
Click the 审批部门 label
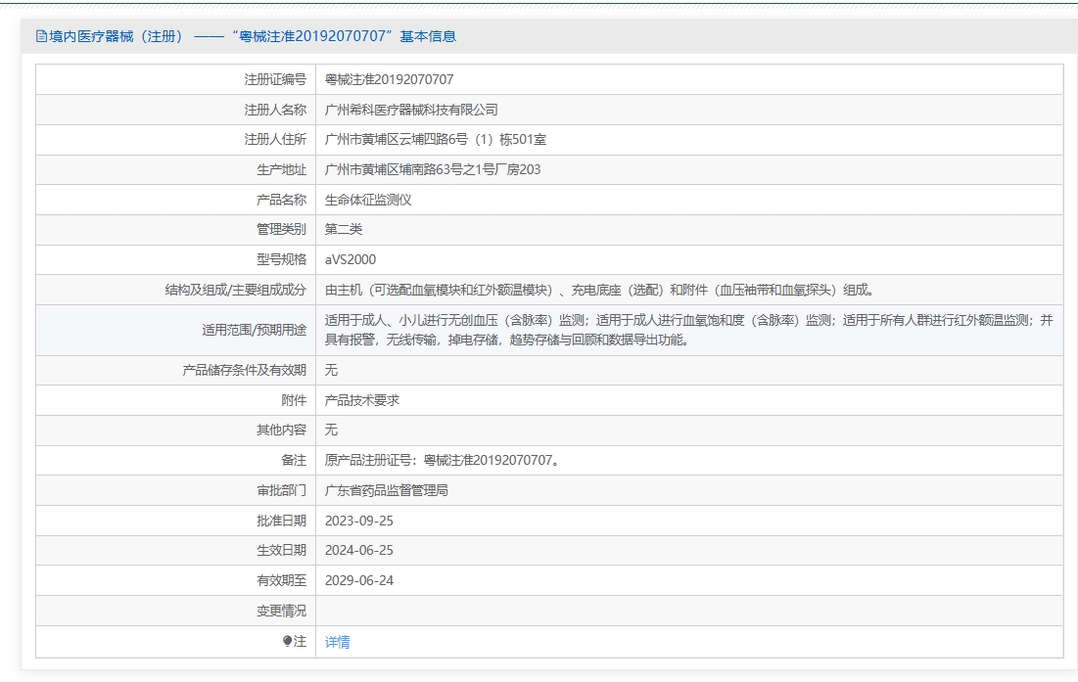(281, 490)
